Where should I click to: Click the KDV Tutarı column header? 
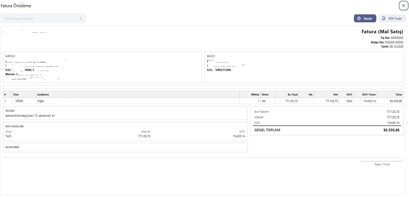[369, 94]
